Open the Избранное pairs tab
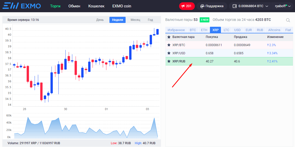The height and width of the screenshot is (147, 295). [176, 30]
